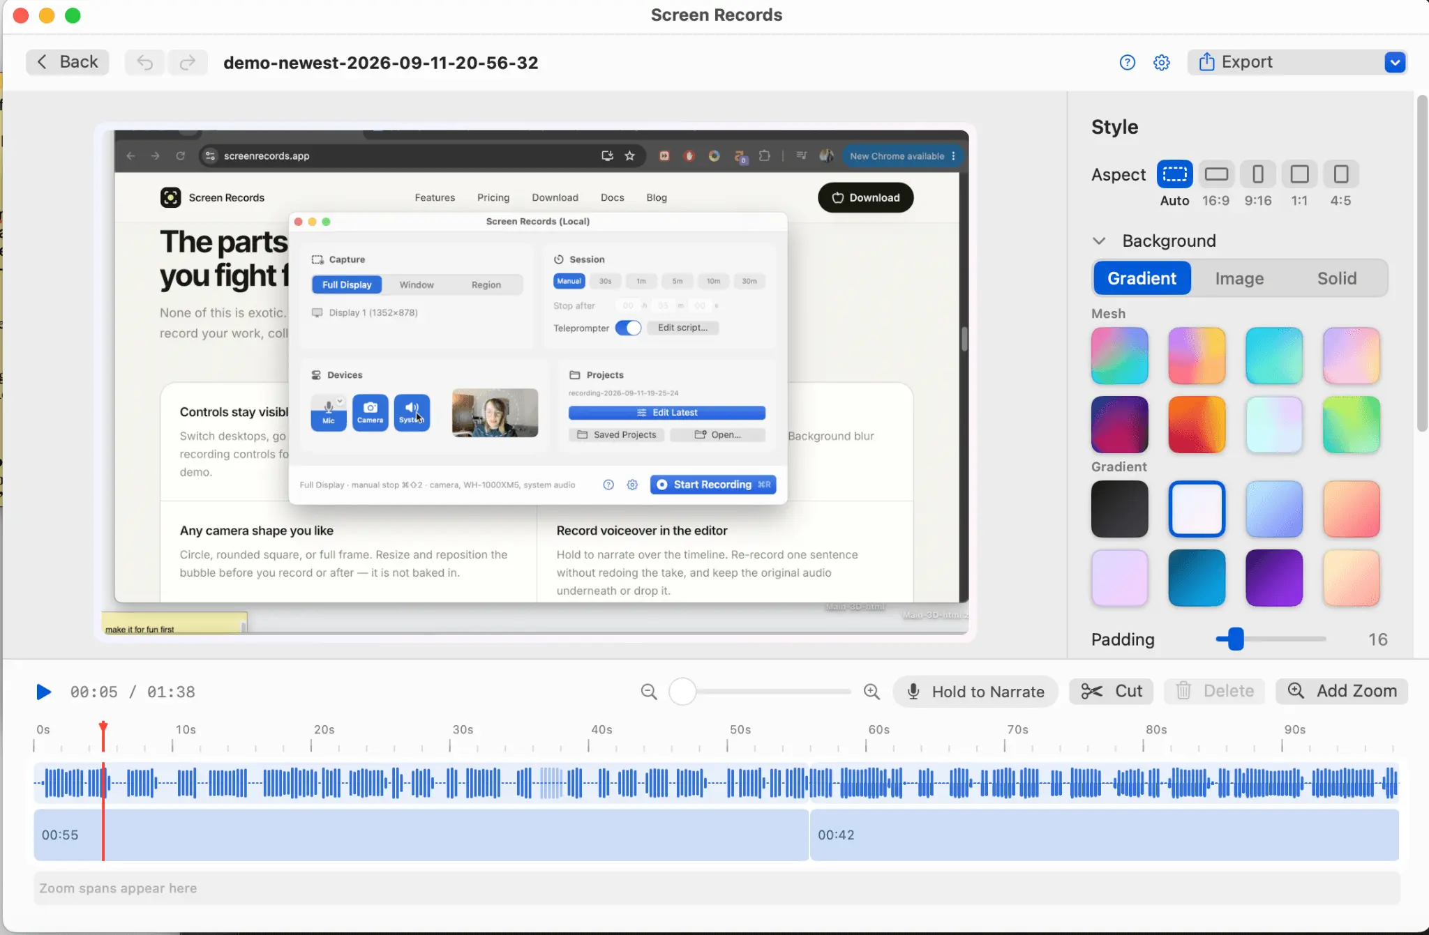Select the 00:42 clip segment
This screenshot has height=935, width=1429.
tap(1104, 835)
